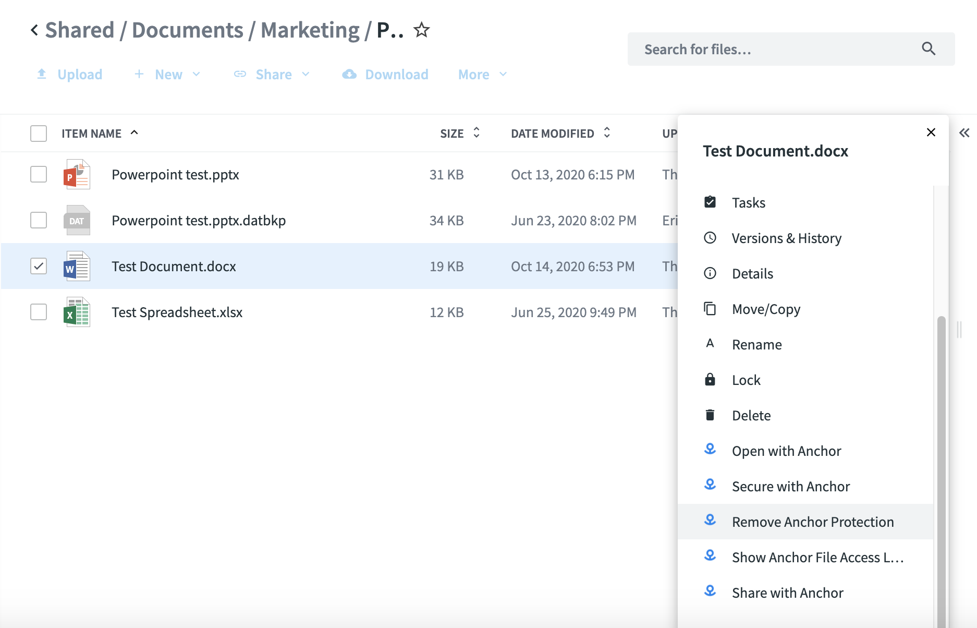The width and height of the screenshot is (977, 628).
Task: Click the favorite star icon next to breadcrumb
Action: pos(421,30)
